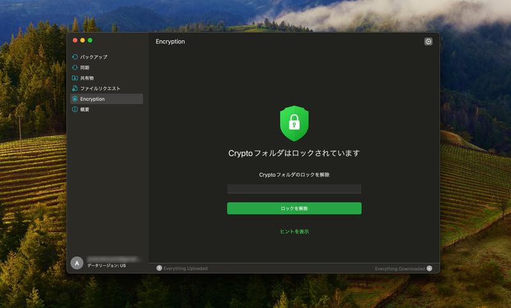This screenshot has width=511, height=308.
Task: Click the top-right pCloud drive icon
Action: click(428, 42)
